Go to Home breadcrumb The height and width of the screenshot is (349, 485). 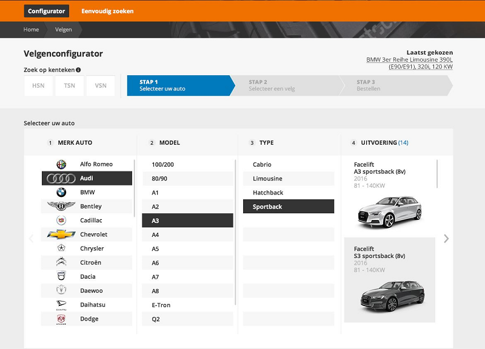tap(32, 29)
